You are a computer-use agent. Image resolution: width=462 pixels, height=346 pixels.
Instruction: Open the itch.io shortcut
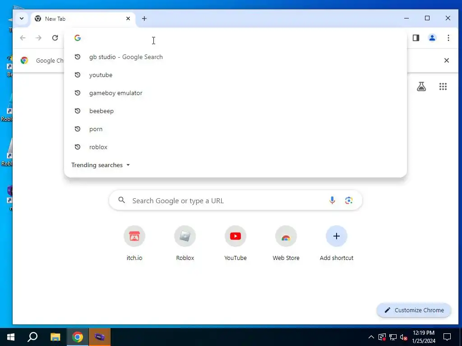[x=134, y=243]
